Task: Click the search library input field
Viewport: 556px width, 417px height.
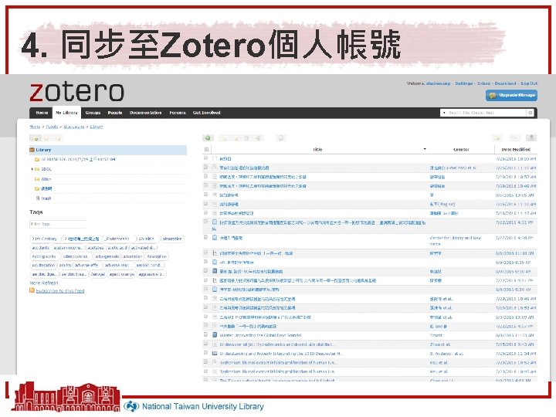Action: (486, 113)
